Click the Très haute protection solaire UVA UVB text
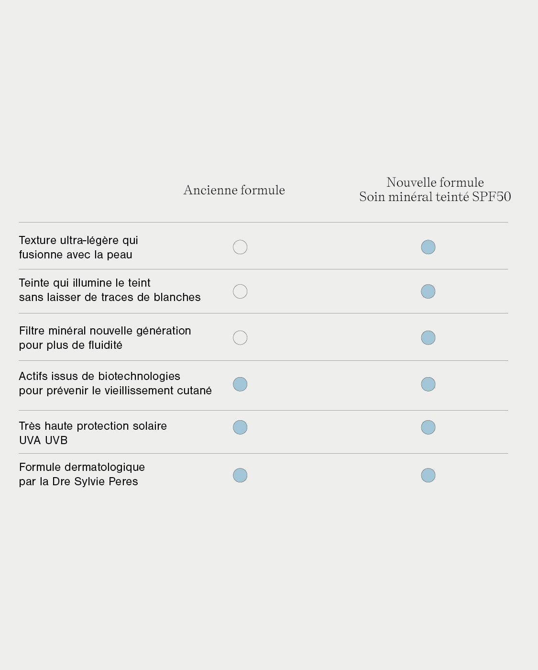 [x=93, y=433]
